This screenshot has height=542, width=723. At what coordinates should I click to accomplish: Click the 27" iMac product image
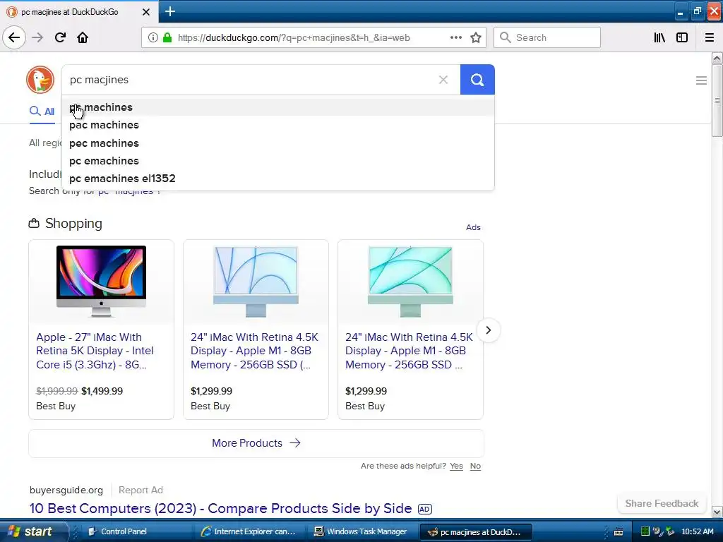click(x=102, y=281)
